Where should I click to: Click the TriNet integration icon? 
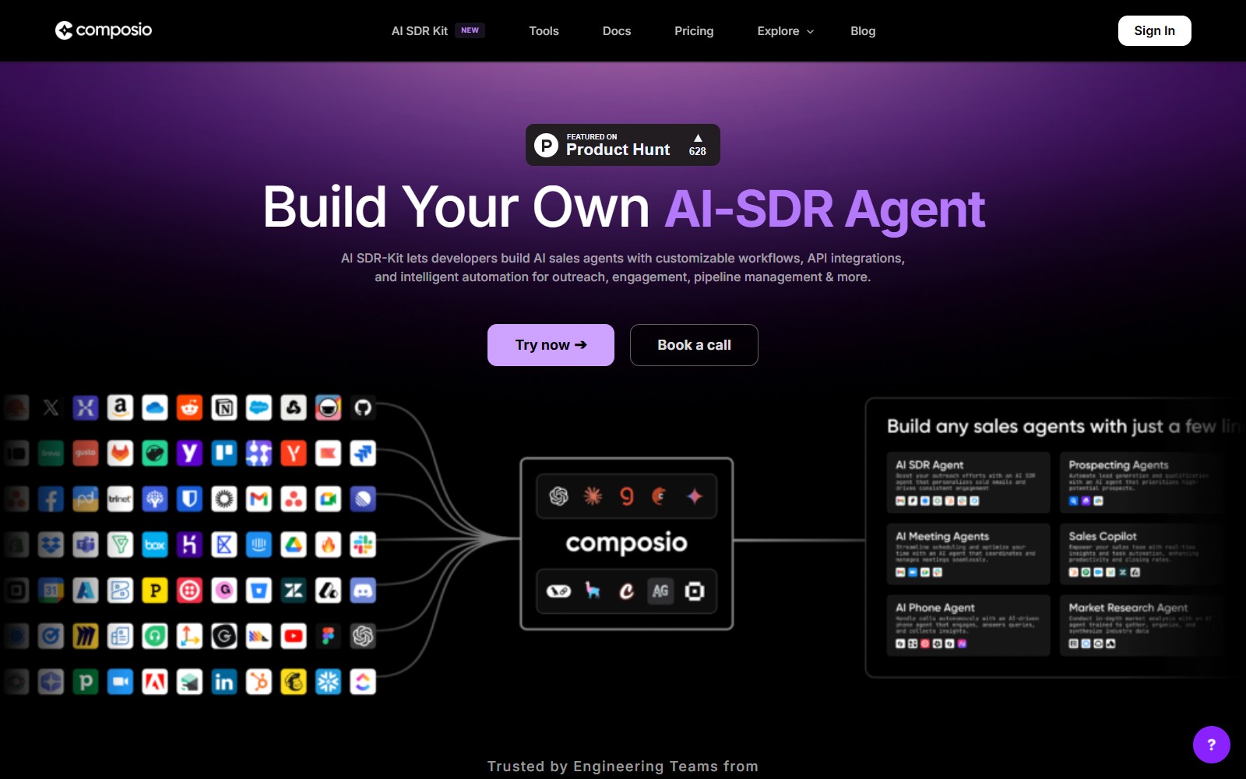tap(120, 499)
